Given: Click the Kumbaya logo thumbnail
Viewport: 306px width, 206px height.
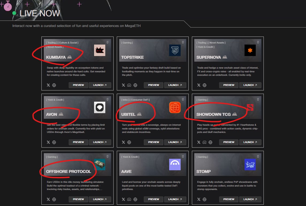Looking at the screenshot, I should point(100,50).
